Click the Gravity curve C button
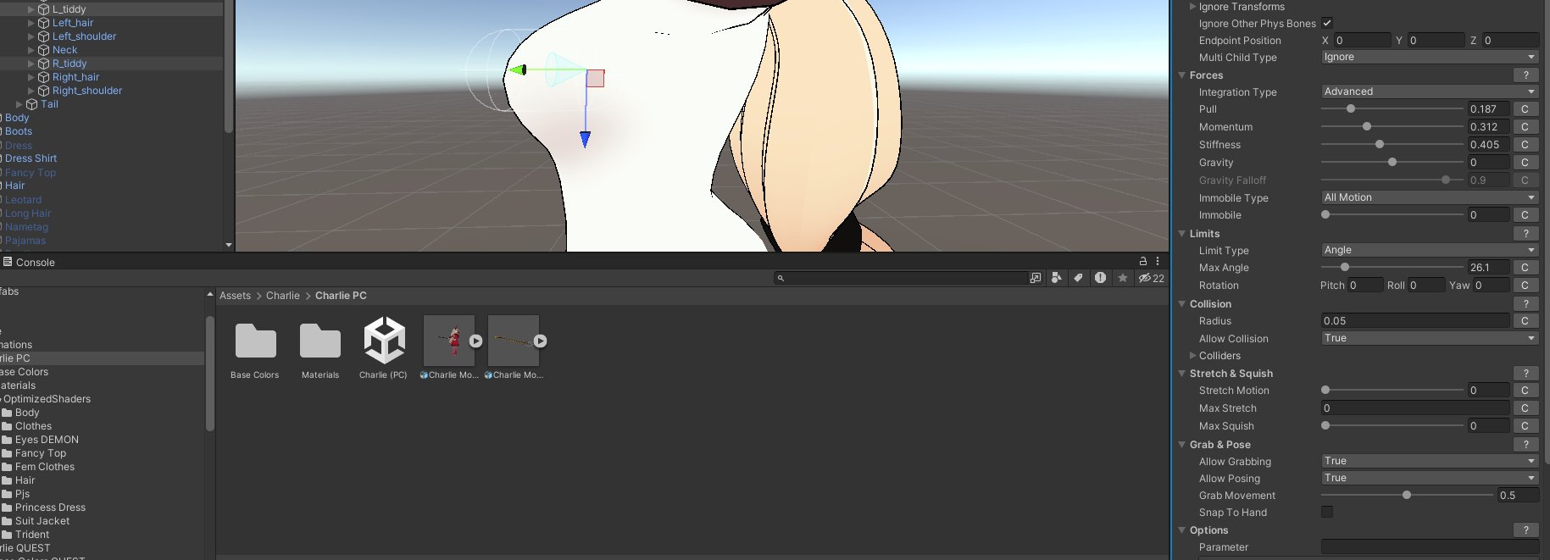1550x560 pixels. click(1525, 163)
